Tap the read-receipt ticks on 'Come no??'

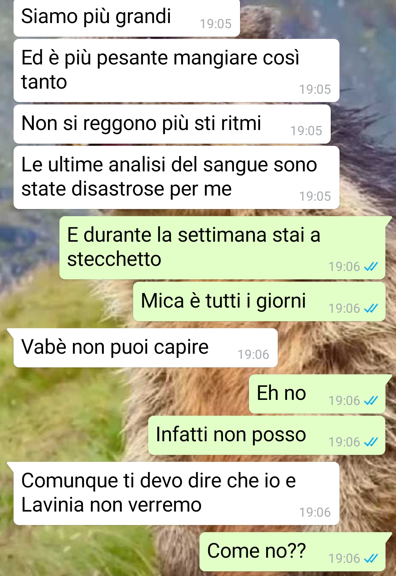371,558
